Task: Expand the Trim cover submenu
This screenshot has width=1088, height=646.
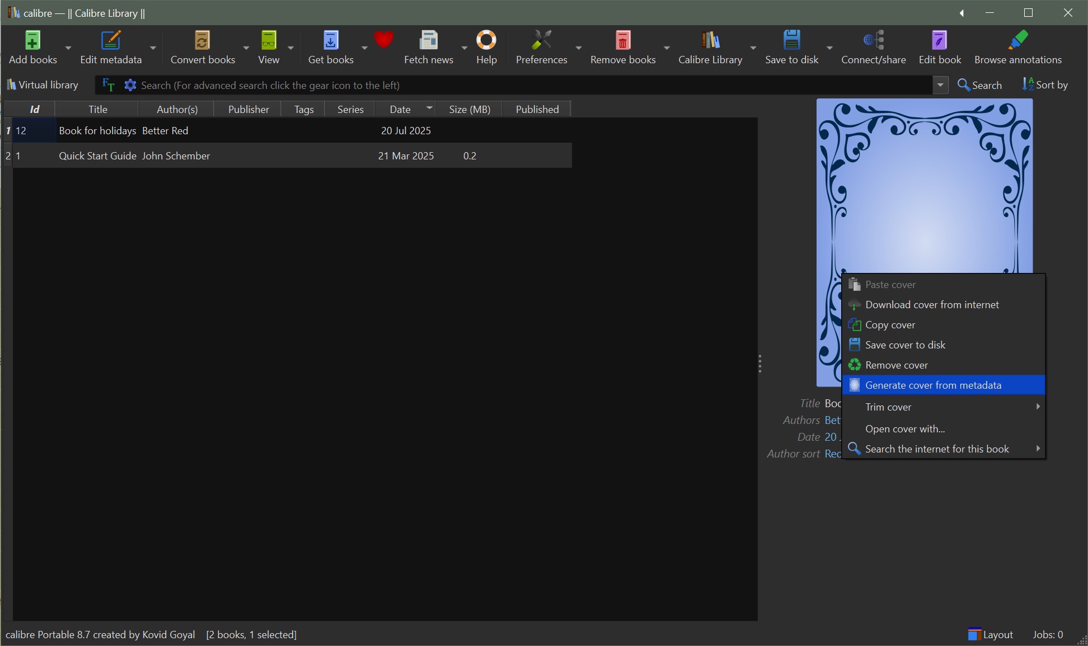Action: [943, 407]
